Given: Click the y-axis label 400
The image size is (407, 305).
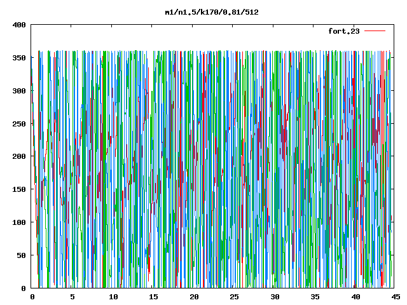Looking at the screenshot, I should pyautogui.click(x=19, y=25).
